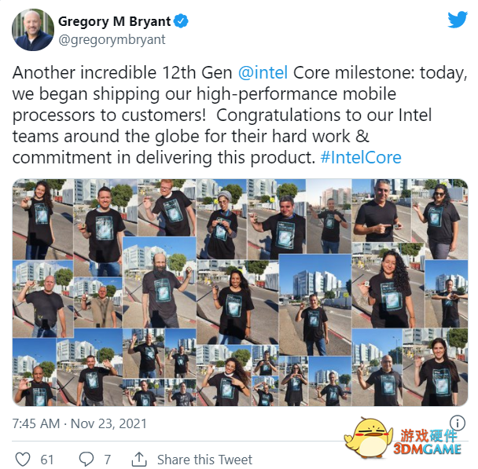Click the Gregory M Bryant display name

coord(114,21)
